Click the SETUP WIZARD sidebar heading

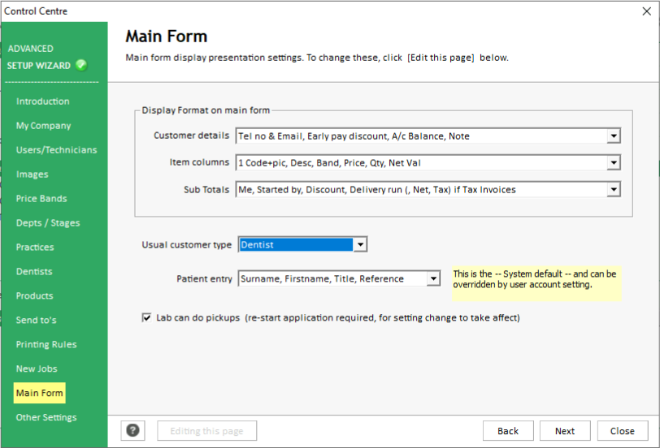pos(39,66)
